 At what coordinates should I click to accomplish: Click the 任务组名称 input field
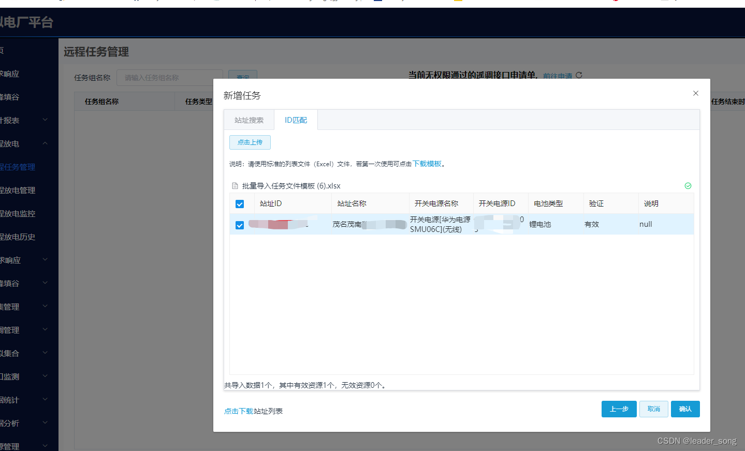(170, 78)
